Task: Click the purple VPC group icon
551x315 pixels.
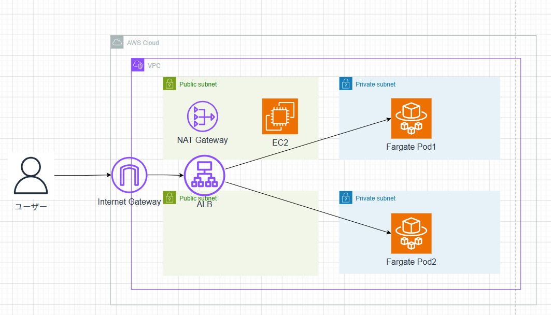Action: pyautogui.click(x=138, y=65)
